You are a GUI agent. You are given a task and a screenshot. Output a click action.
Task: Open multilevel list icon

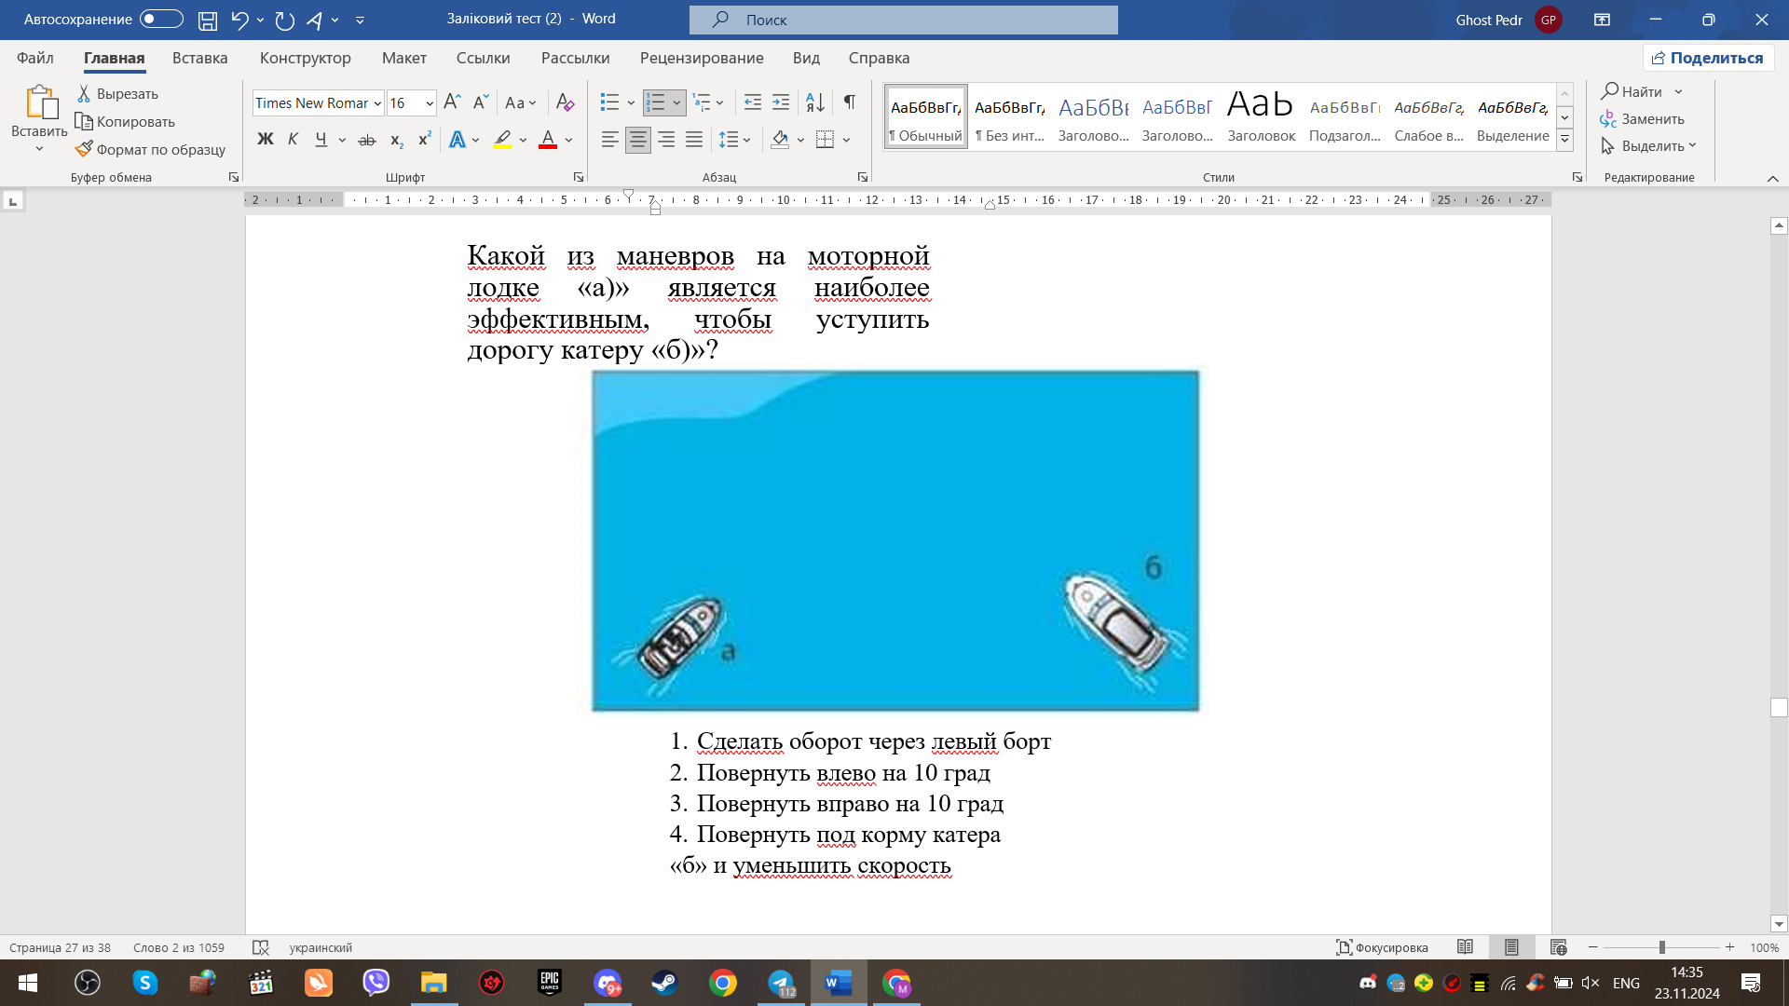tap(702, 102)
